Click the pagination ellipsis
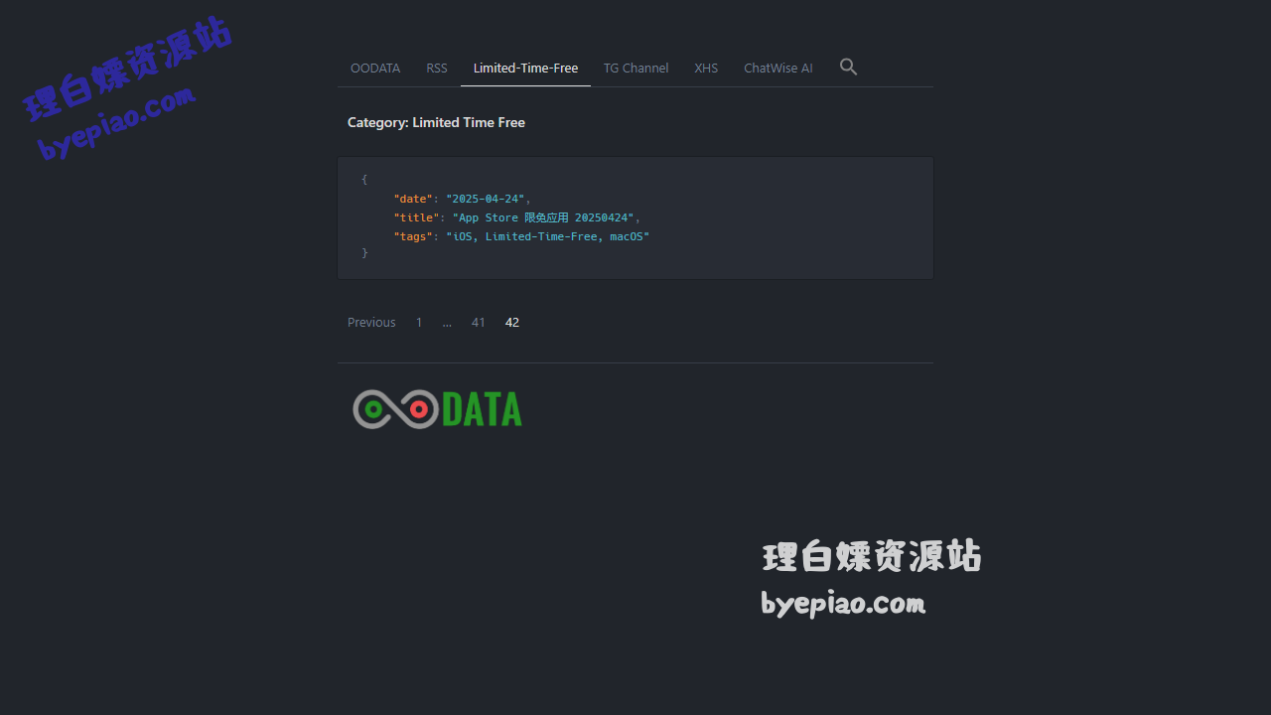Image resolution: width=1271 pixels, height=715 pixels. (x=447, y=323)
